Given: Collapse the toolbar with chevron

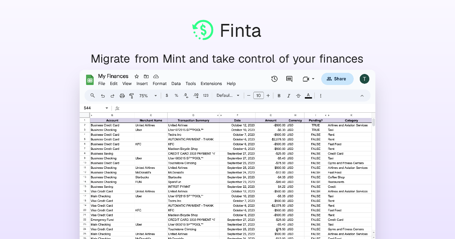Looking at the screenshot, I should coord(362,96).
